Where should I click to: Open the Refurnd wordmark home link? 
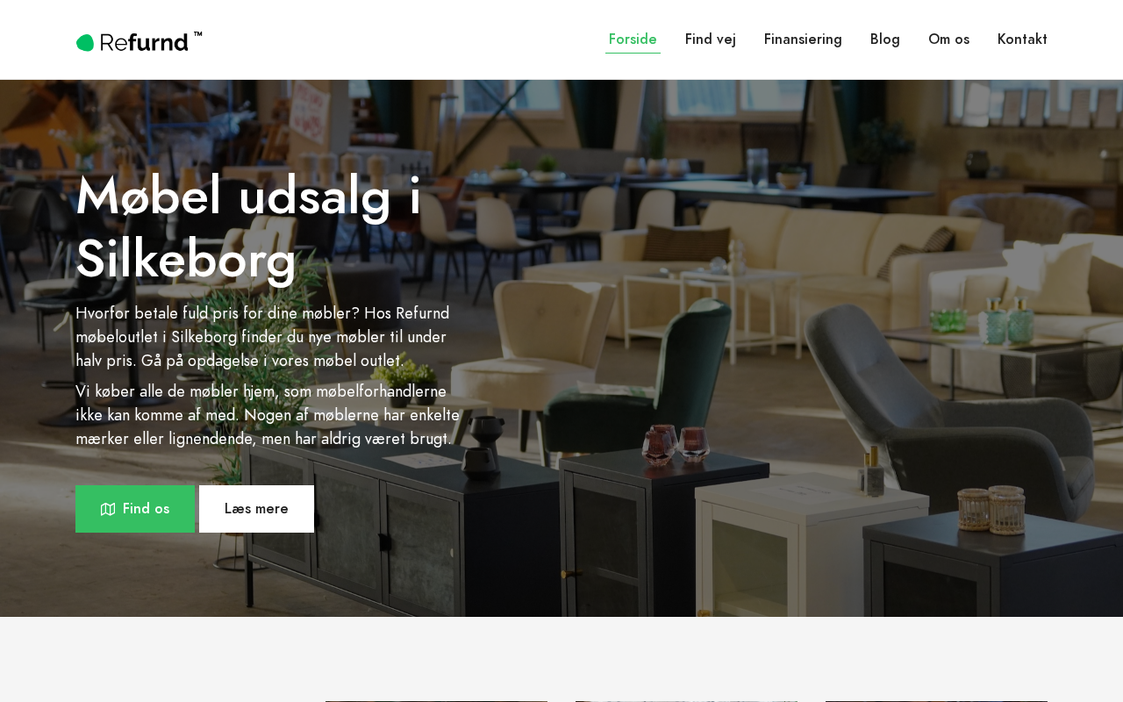(x=144, y=42)
